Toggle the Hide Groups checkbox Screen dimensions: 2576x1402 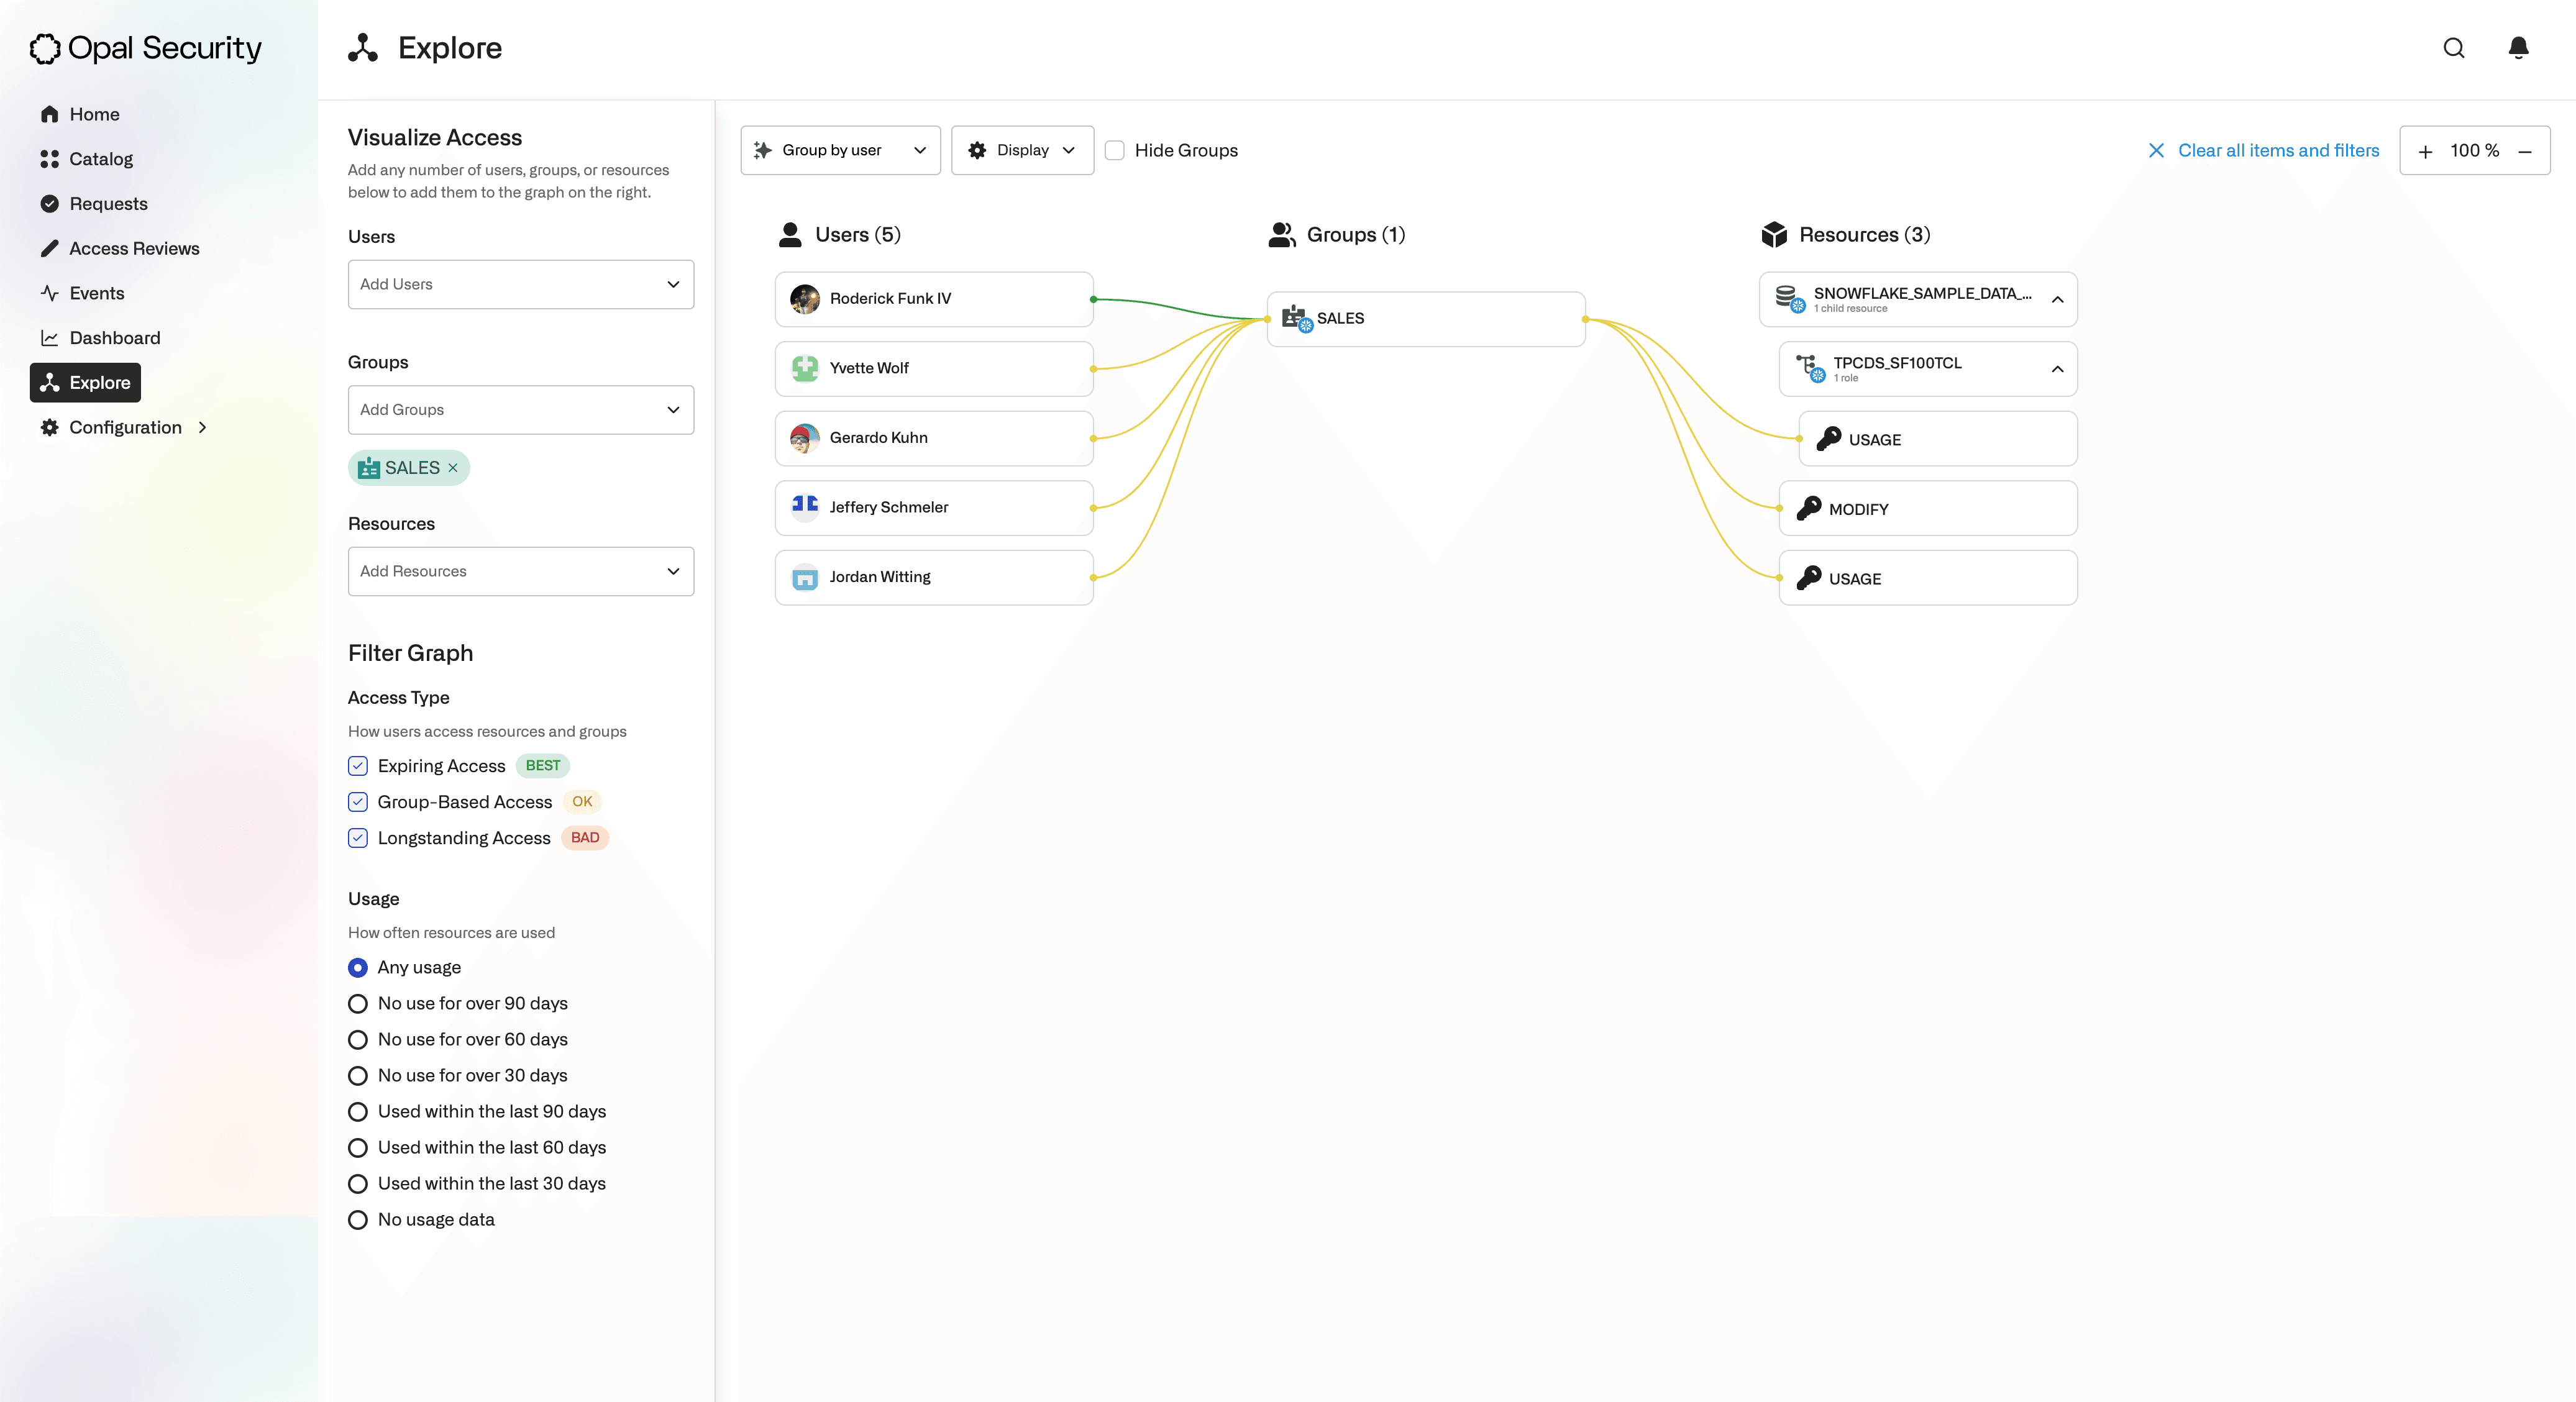(x=1114, y=151)
